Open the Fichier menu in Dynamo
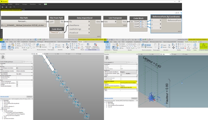The height and width of the screenshot is (120, 208). click(3, 4)
